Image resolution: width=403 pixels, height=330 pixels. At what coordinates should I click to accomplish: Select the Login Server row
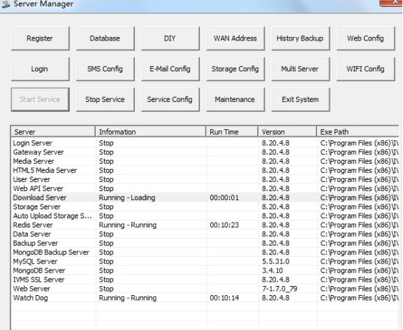click(205, 143)
